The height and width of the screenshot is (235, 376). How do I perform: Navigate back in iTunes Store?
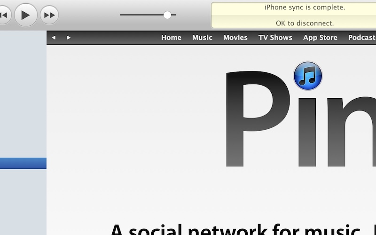click(x=54, y=38)
